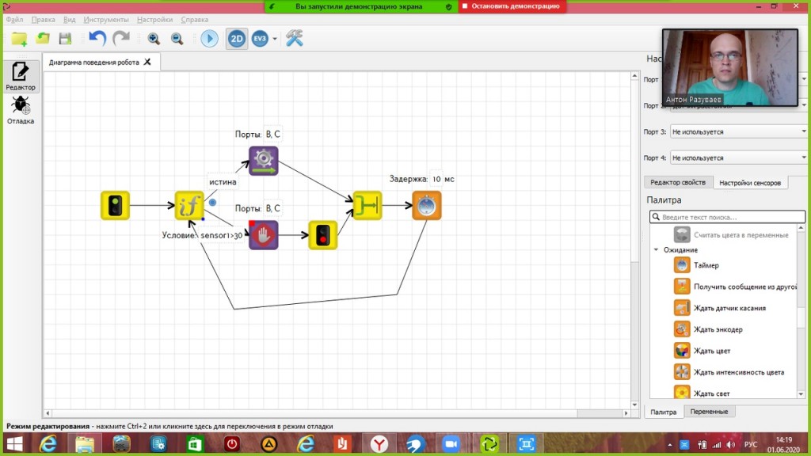811x456 pixels.
Task: Open the Порт 4 sensor dropdown
Action: [738, 158]
